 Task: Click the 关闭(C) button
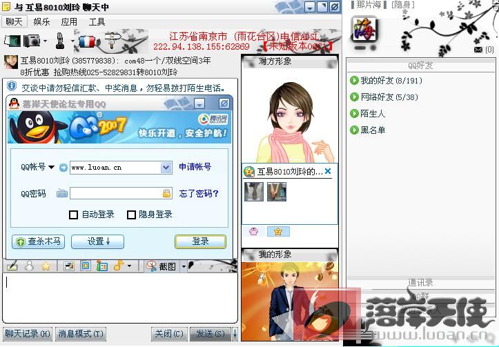[169, 334]
